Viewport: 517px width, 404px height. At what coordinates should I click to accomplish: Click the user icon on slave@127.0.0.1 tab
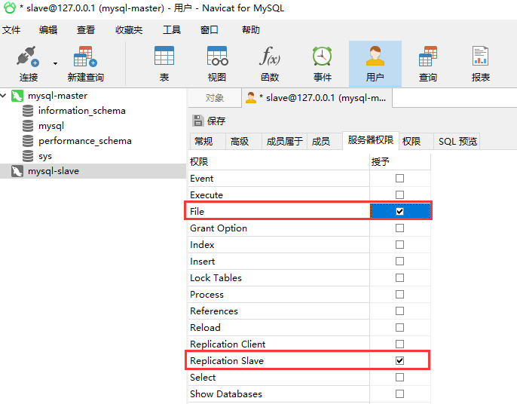coord(251,98)
